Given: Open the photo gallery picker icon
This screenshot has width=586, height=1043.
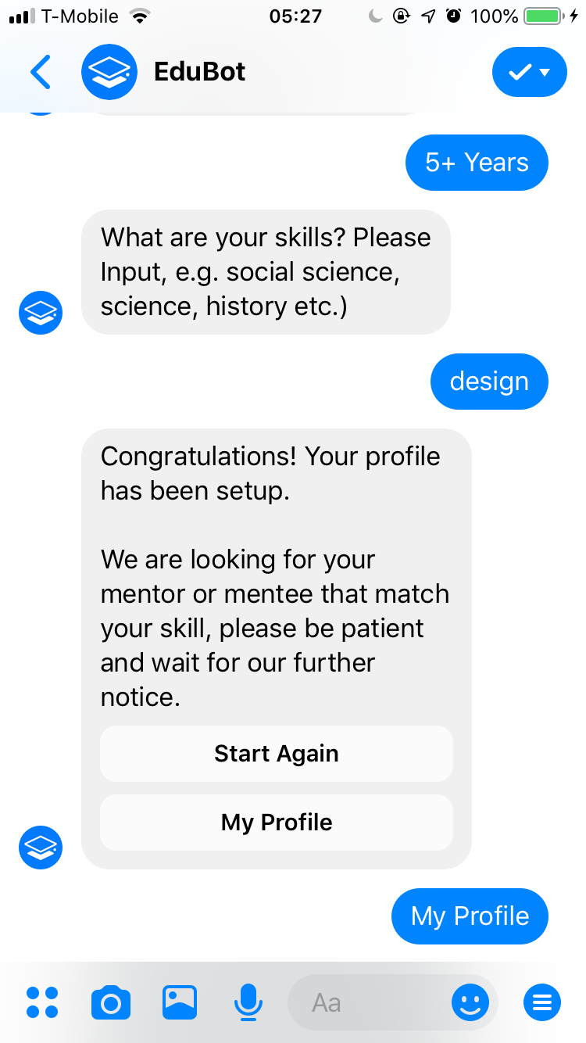Looking at the screenshot, I should [180, 1002].
